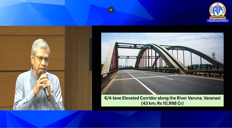Click the text "(43 km; Rs 10,998 Cr)"
The height and width of the screenshot is (128, 232).
click(x=162, y=103)
